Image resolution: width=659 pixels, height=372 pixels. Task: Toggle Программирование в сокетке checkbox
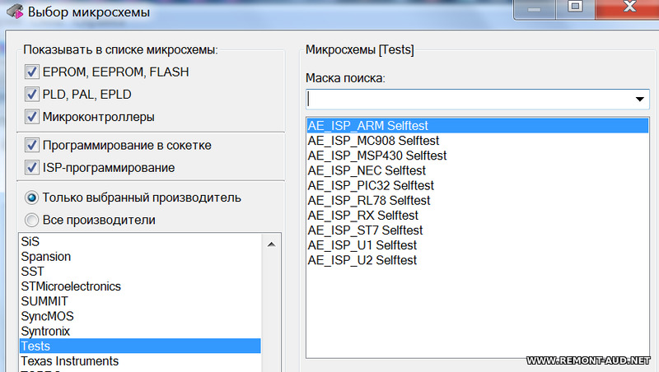pos(32,145)
